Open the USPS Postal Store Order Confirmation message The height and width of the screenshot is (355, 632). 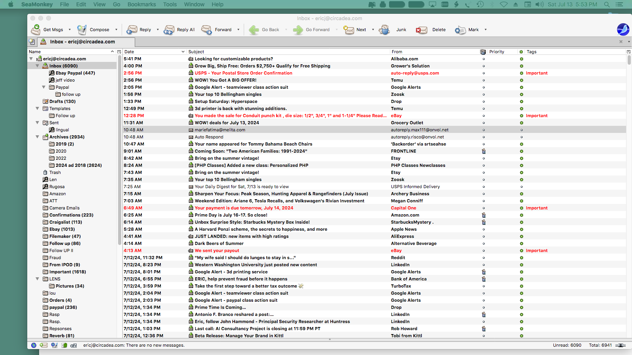[x=243, y=73]
